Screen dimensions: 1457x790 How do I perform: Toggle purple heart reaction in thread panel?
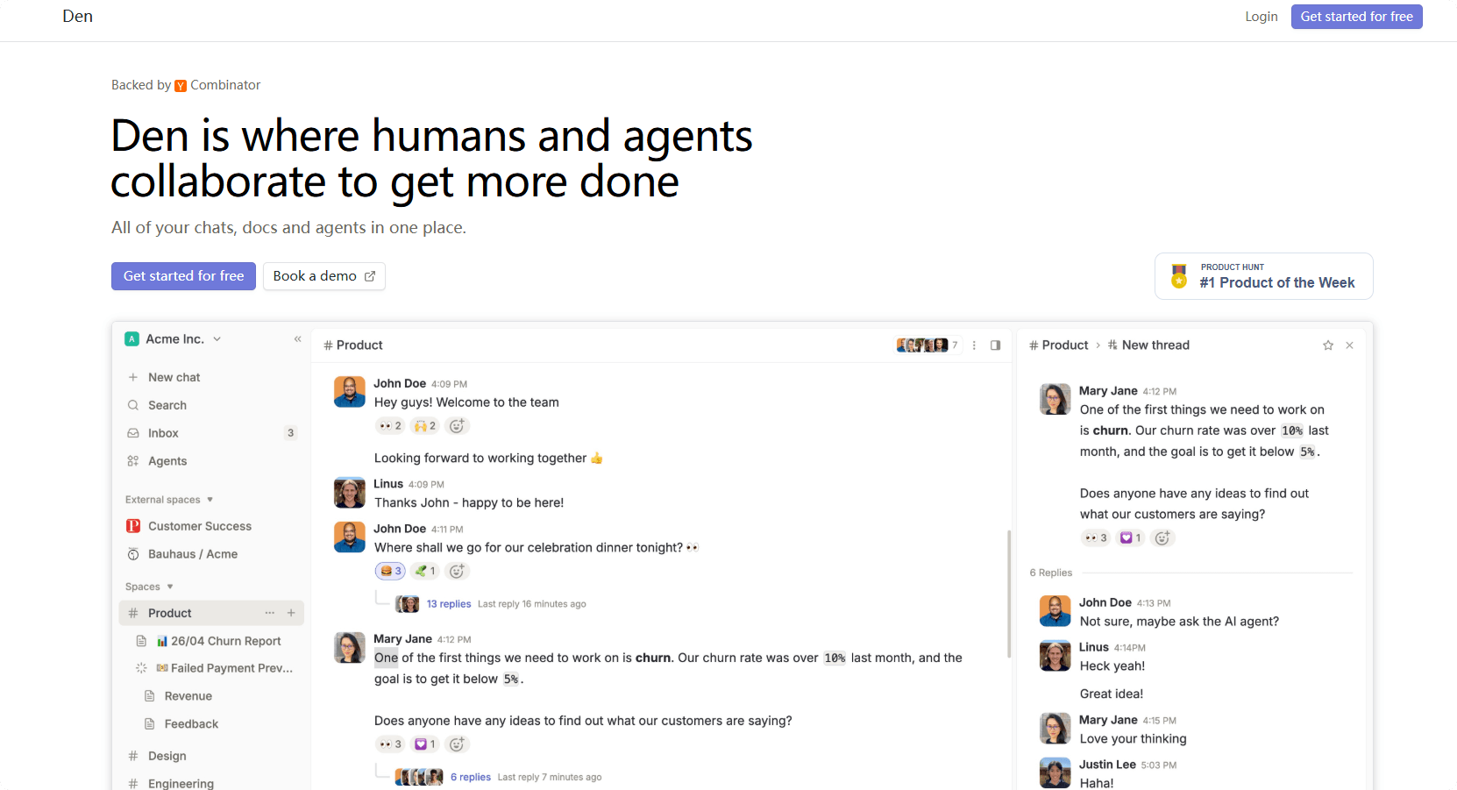1130,538
